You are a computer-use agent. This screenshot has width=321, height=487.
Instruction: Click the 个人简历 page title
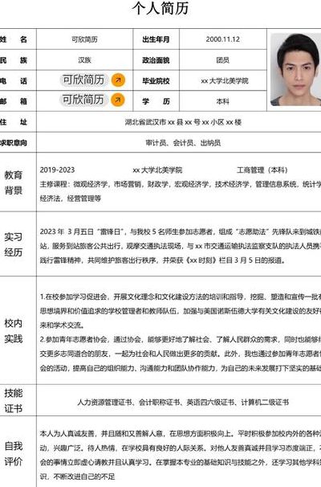(160, 8)
